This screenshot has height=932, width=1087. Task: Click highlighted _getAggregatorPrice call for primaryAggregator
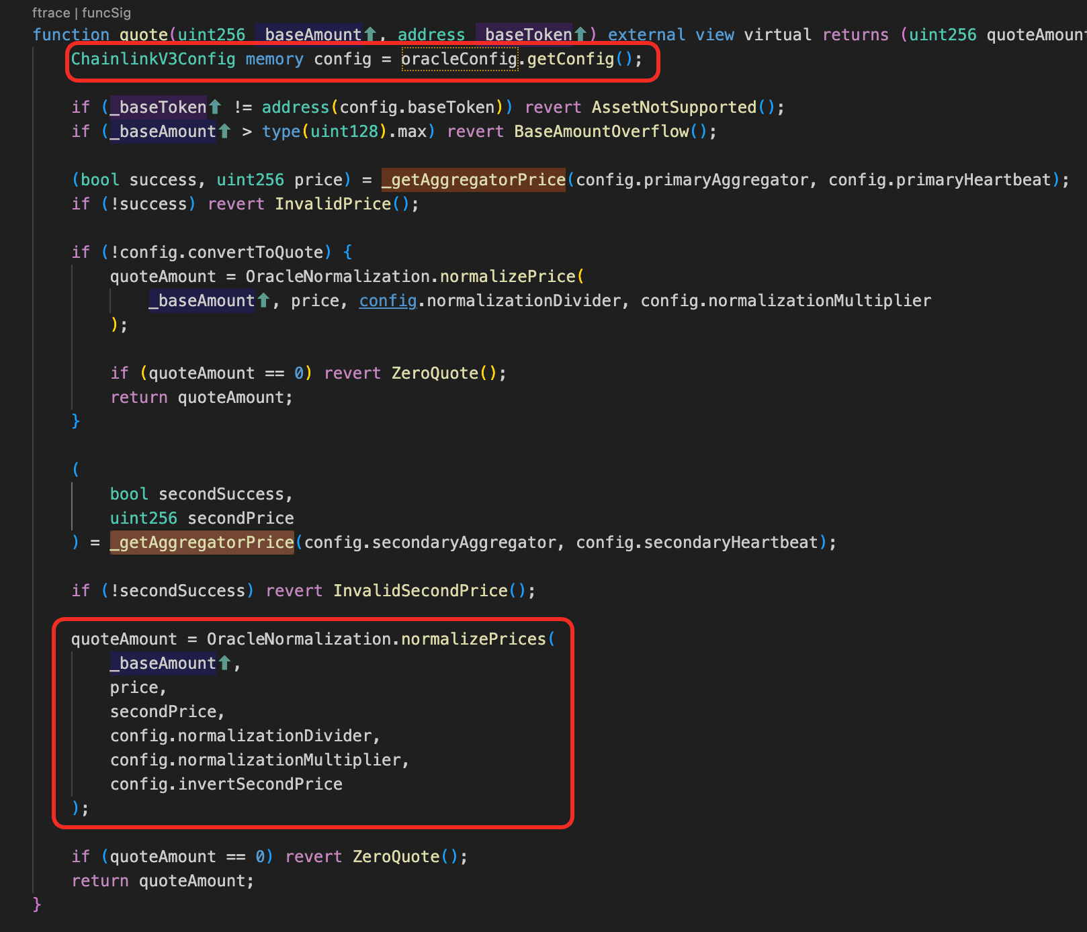(474, 179)
